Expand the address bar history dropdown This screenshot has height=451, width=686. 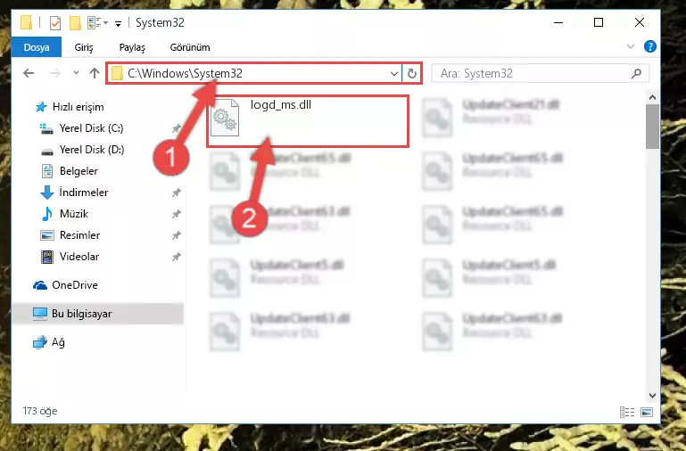393,74
